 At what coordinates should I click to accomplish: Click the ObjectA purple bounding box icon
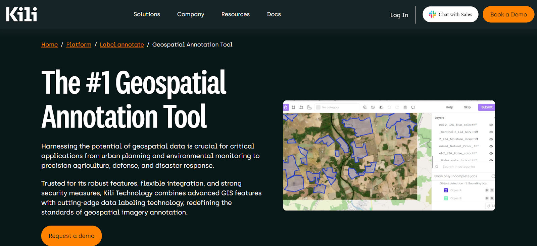pyautogui.click(x=446, y=190)
